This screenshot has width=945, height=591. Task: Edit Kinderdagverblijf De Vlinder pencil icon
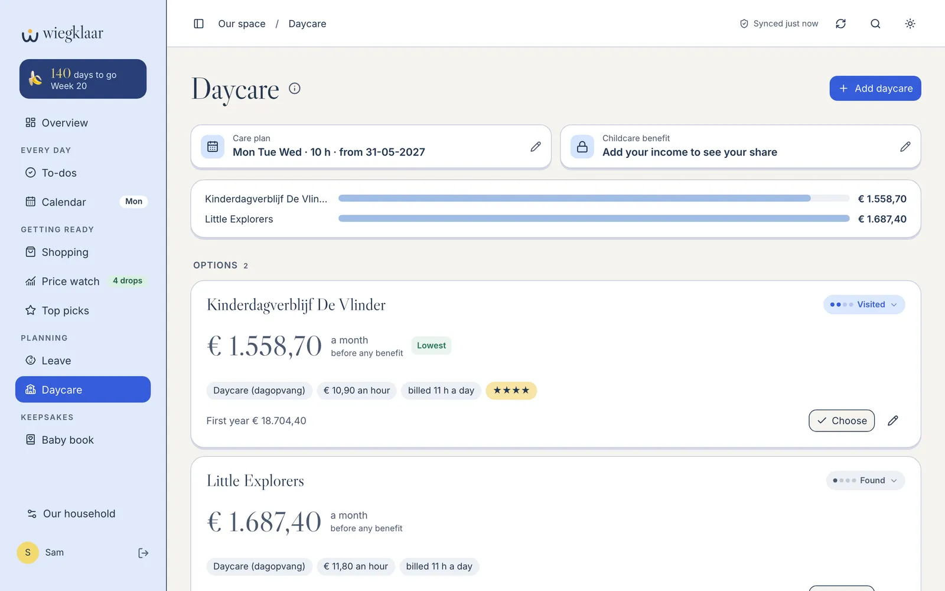click(x=893, y=421)
